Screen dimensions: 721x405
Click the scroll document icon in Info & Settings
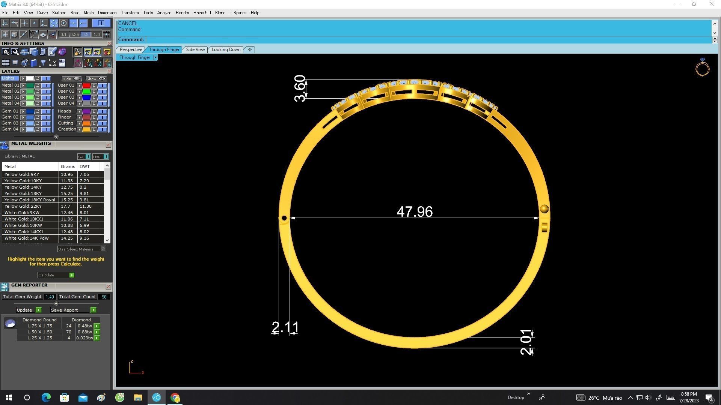(43, 52)
